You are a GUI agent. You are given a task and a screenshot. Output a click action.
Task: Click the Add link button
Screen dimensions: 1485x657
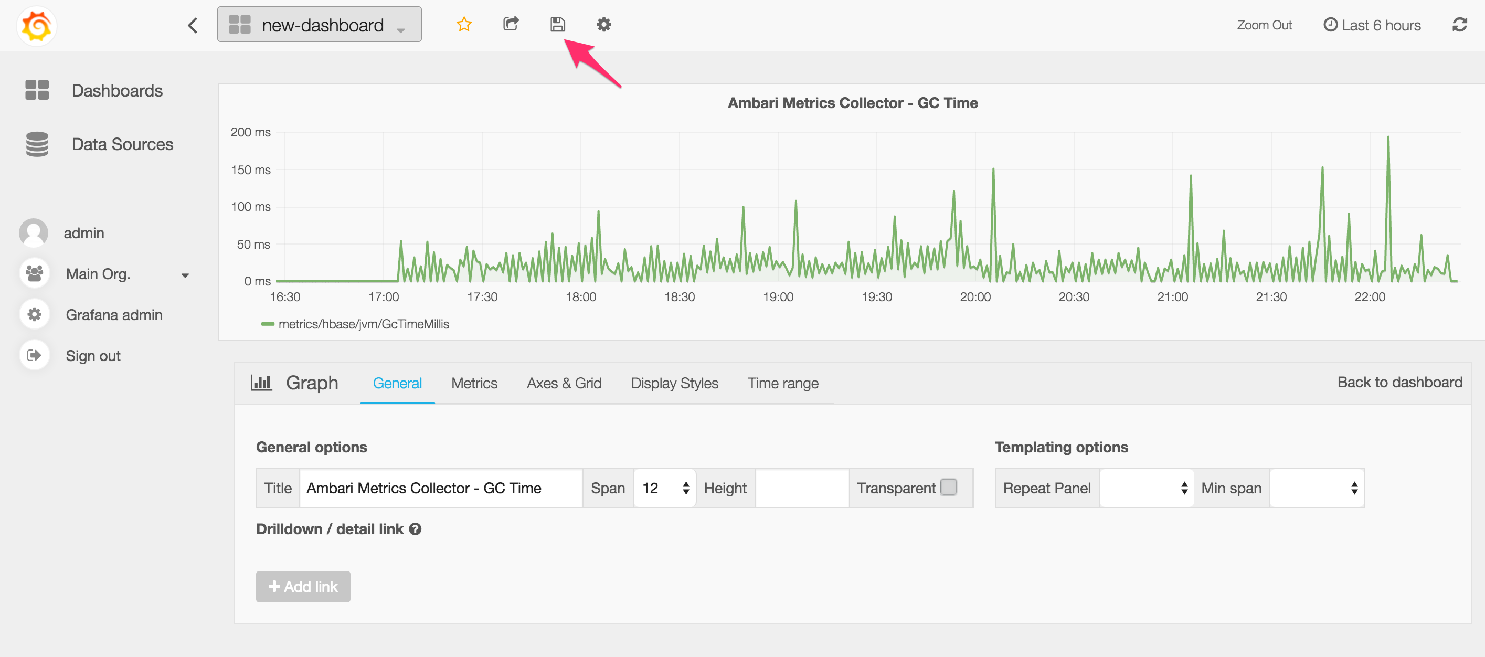(303, 587)
